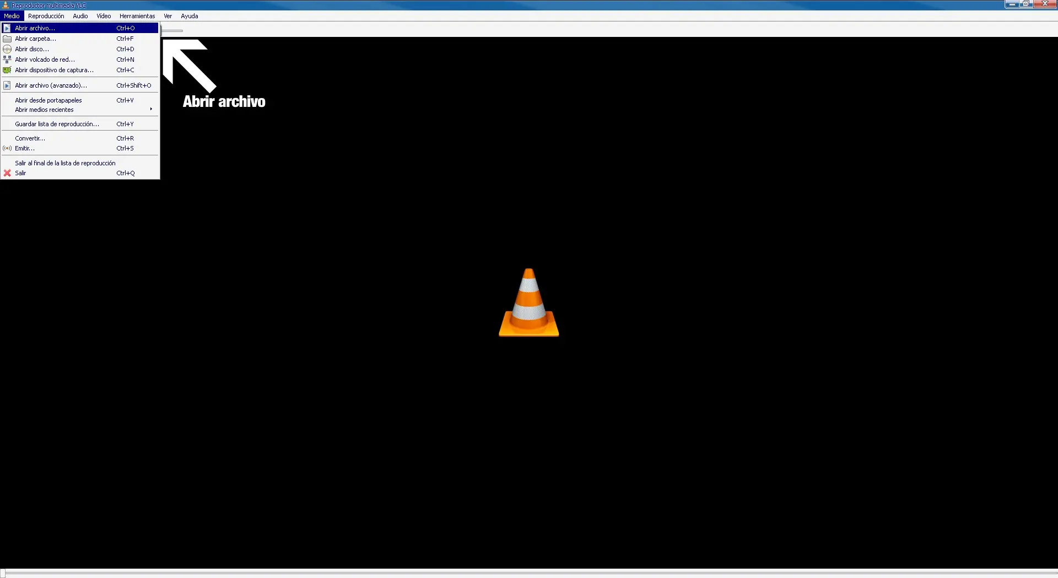The image size is (1058, 578).
Task: Close the VLC window
Action: (1045, 4)
